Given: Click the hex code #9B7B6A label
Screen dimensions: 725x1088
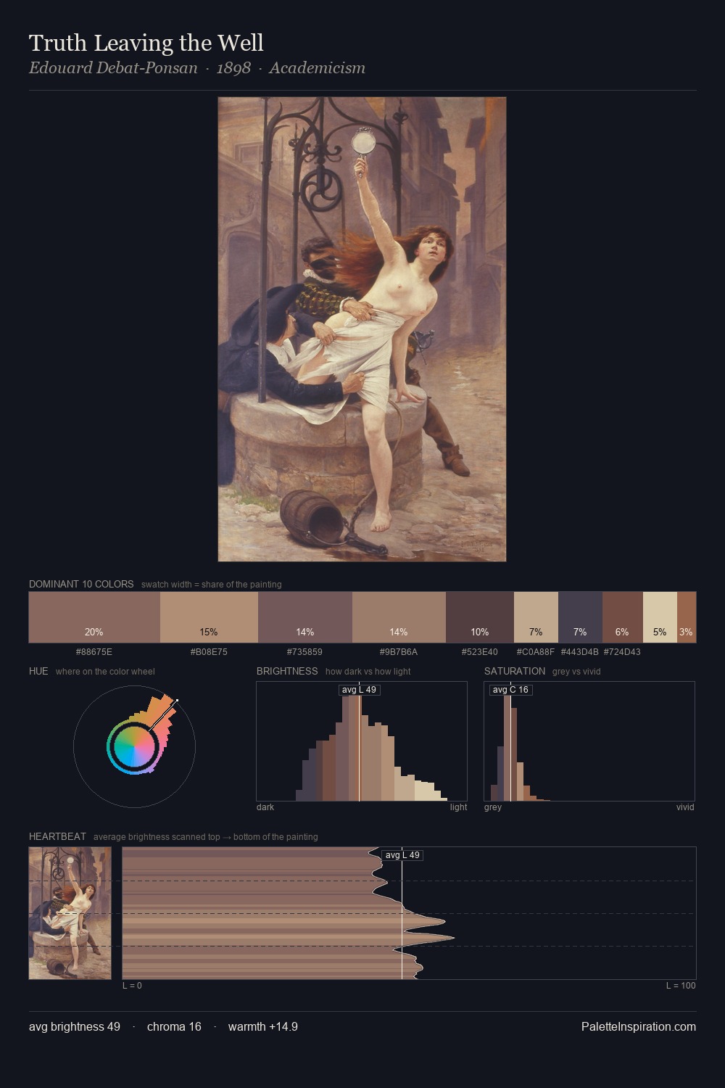Looking at the screenshot, I should 399,652.
